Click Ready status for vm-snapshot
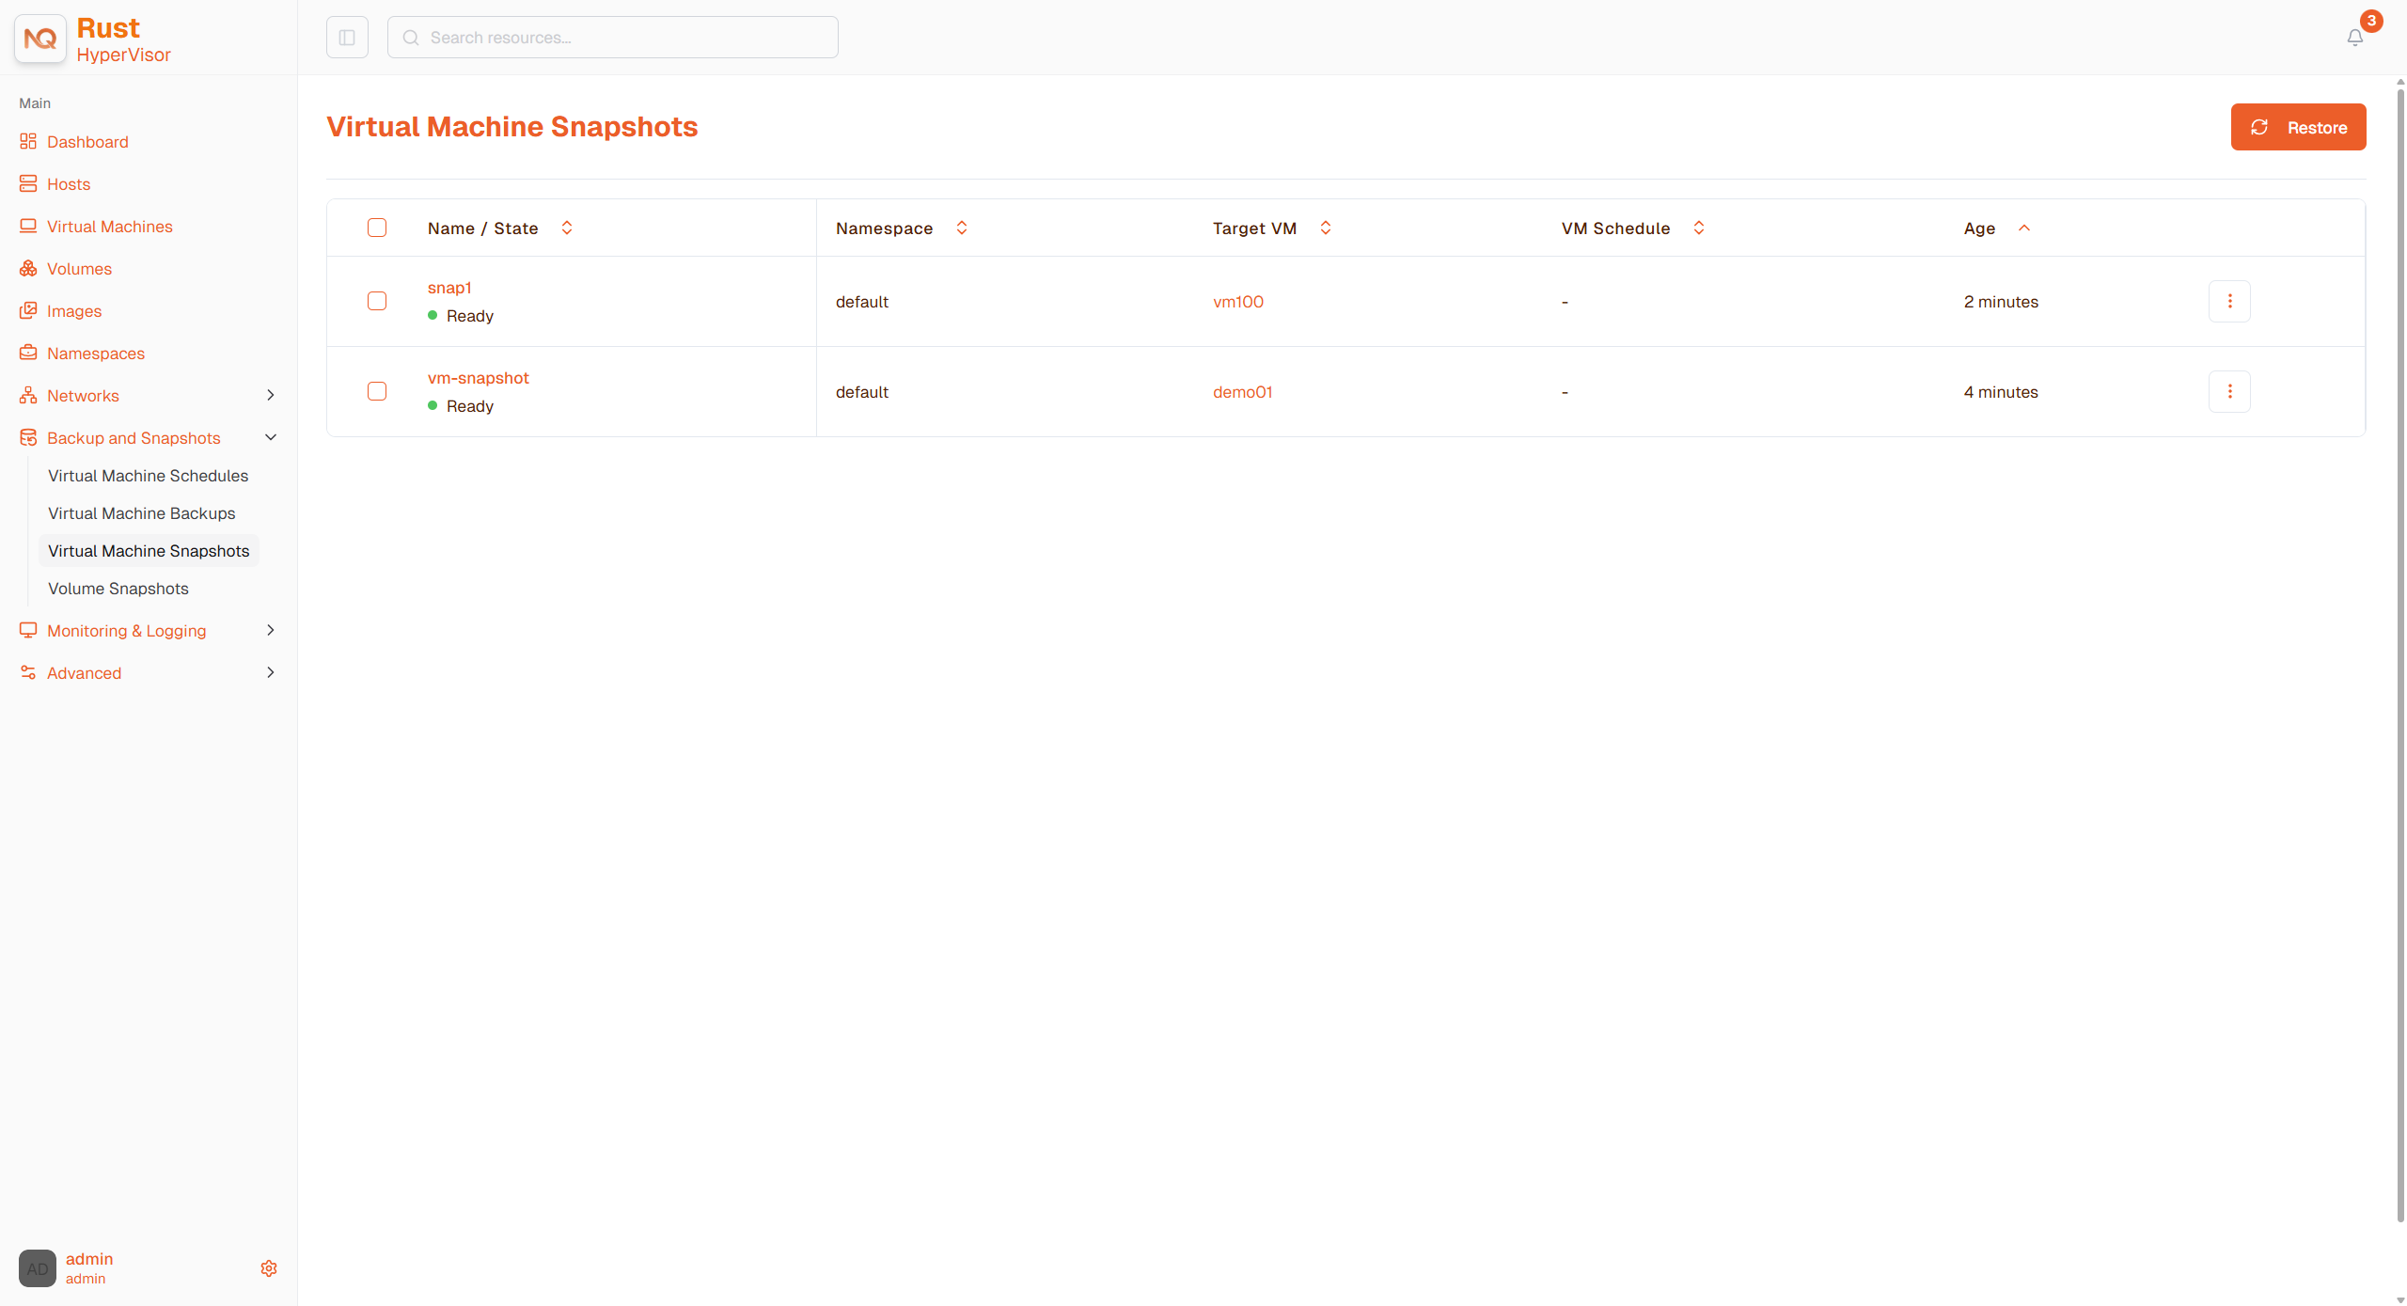This screenshot has height=1306, width=2407. (461, 406)
